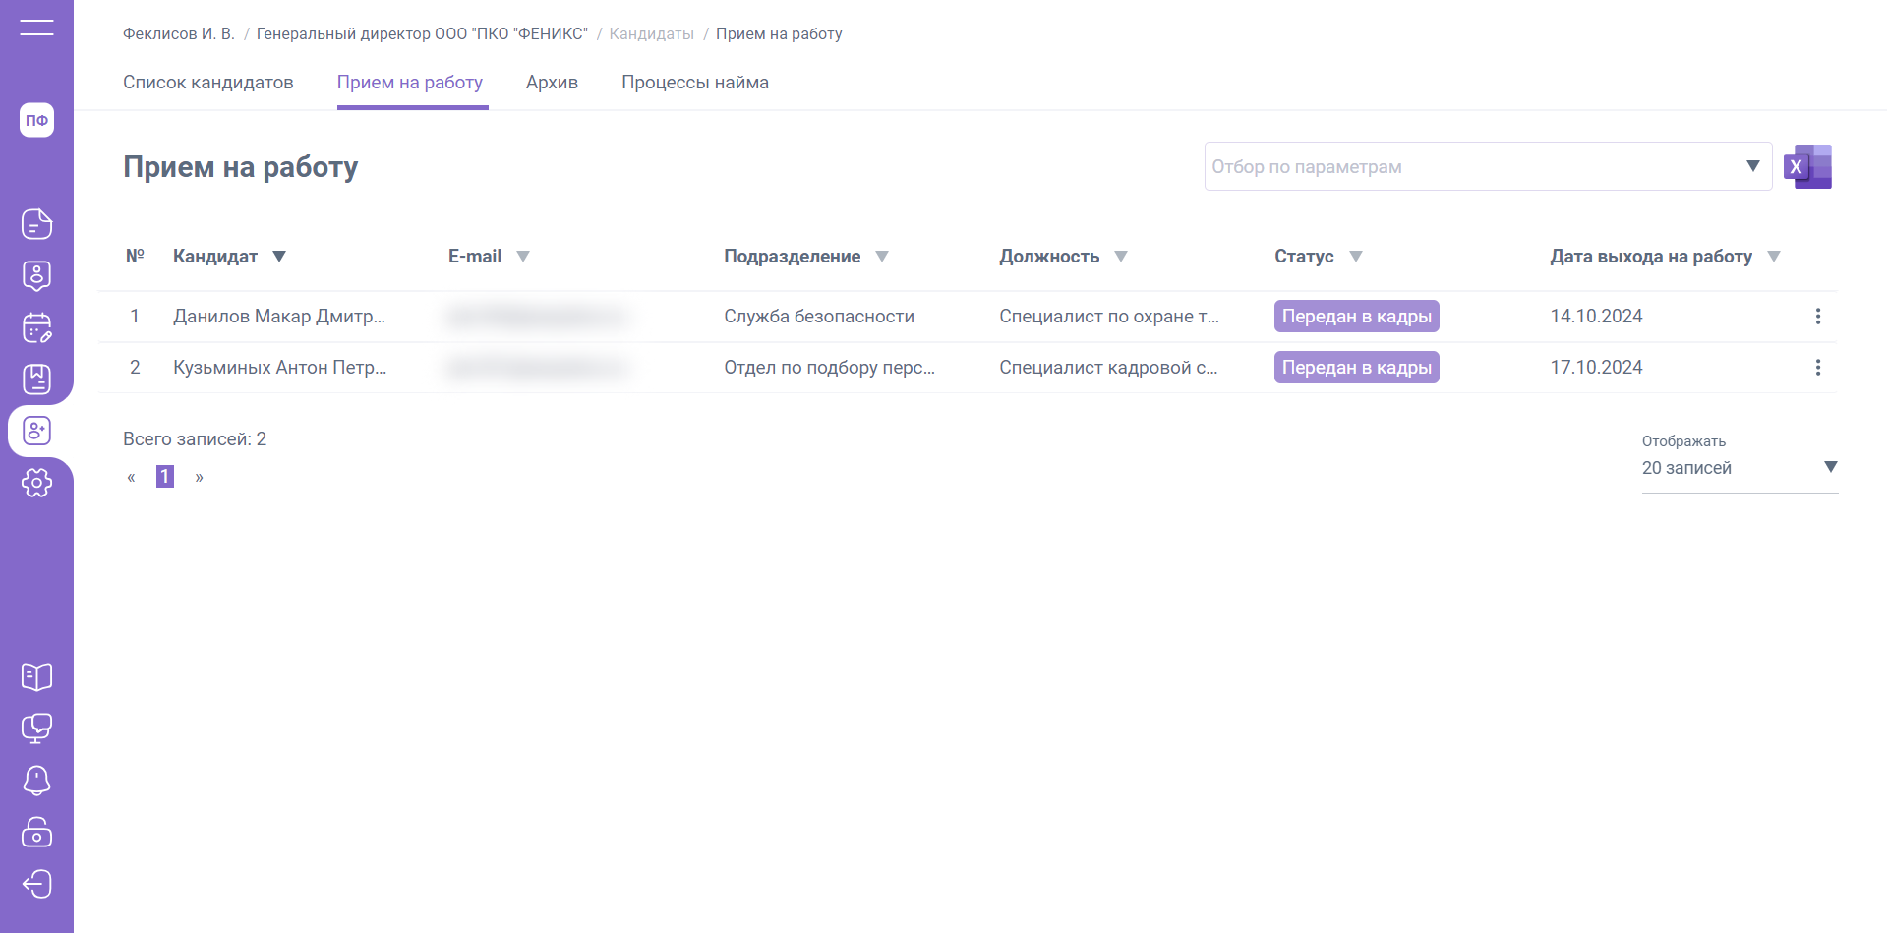Click the logout icon in sidebar
This screenshot has width=1887, height=933.
pyautogui.click(x=36, y=884)
